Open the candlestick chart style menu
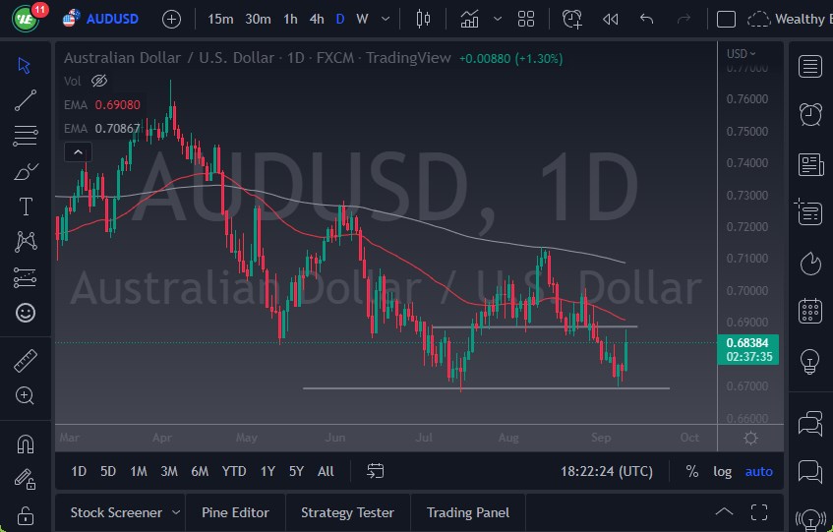 pos(424,19)
